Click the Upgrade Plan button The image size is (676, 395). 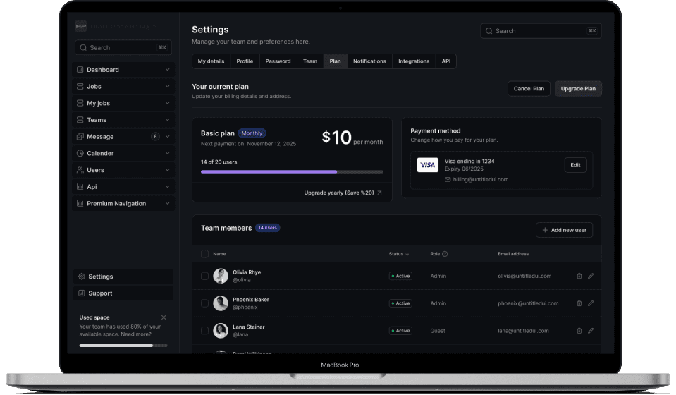pyautogui.click(x=578, y=89)
